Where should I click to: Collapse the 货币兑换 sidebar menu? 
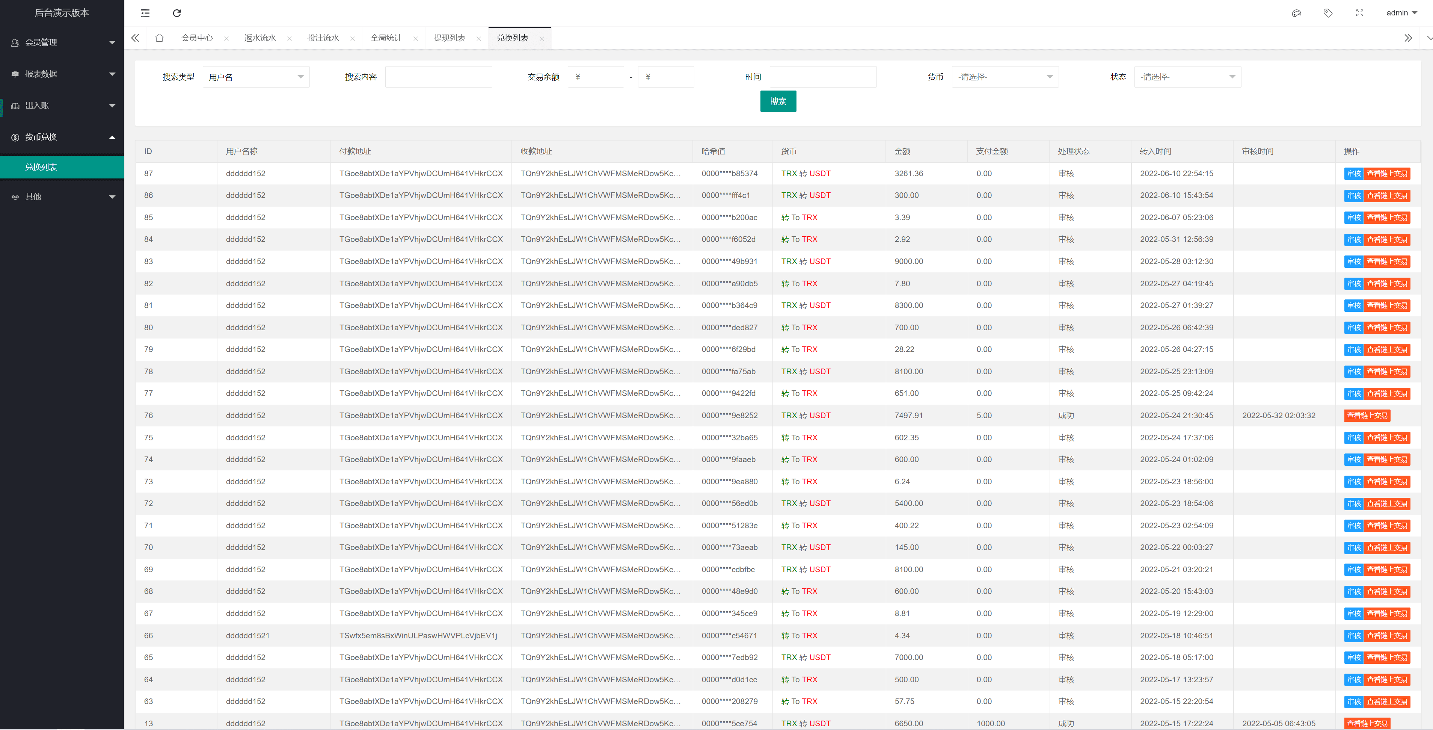pos(62,137)
